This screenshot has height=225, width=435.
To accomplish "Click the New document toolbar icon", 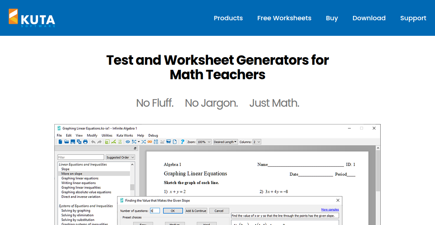I will point(60,142).
